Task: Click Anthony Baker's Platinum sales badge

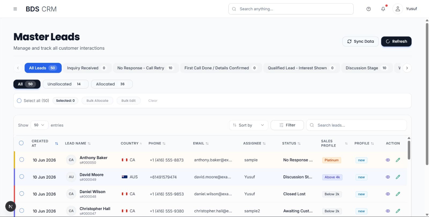Action: point(332,160)
